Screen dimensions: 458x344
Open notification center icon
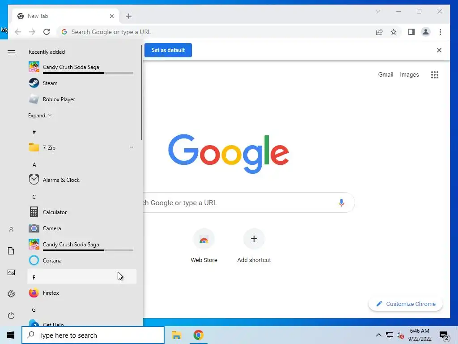coord(444,335)
